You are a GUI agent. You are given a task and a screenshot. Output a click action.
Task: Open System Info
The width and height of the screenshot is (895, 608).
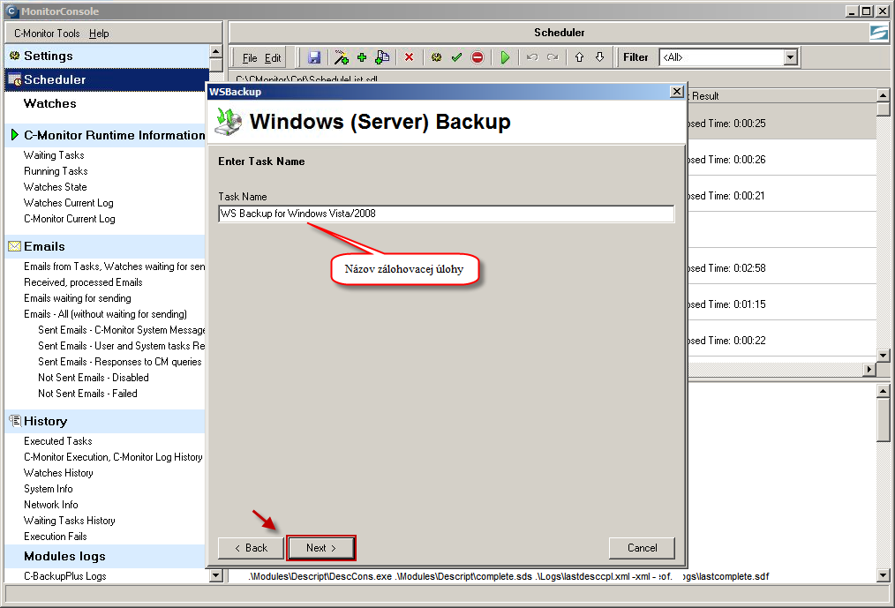pyautogui.click(x=49, y=489)
